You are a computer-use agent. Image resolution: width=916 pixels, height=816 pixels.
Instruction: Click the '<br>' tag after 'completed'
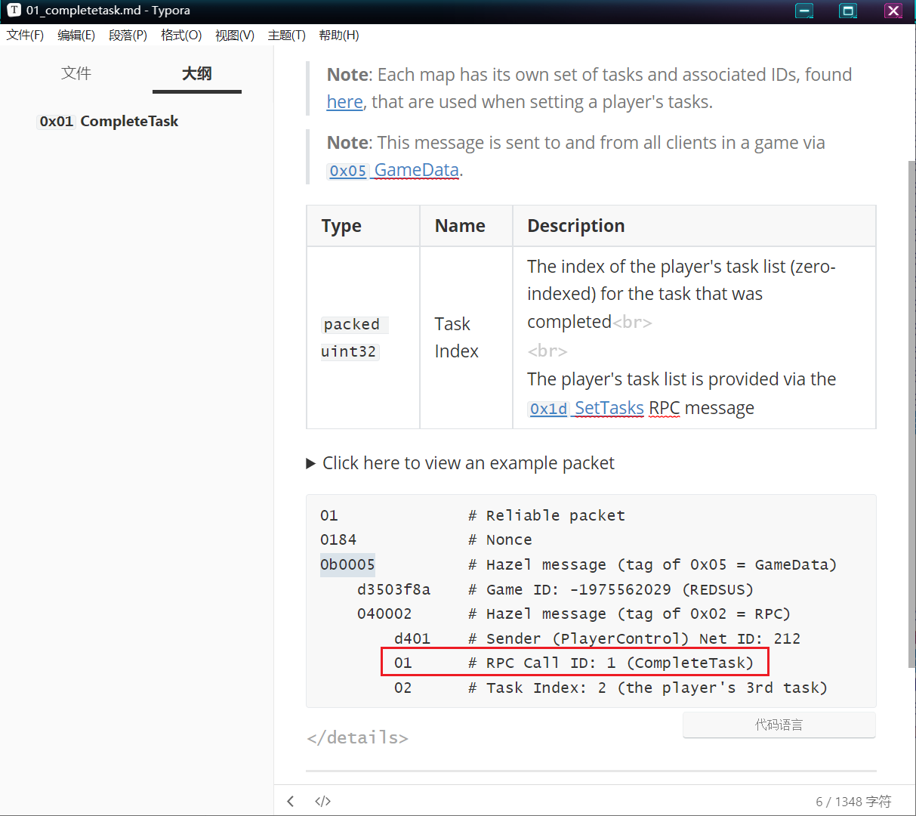tap(632, 323)
